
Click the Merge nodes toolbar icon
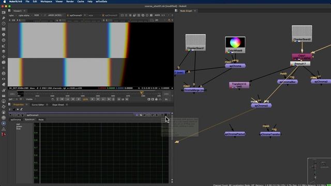pos(4,51)
